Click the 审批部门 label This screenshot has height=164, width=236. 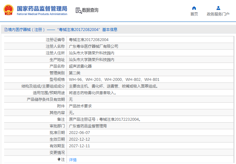pyautogui.click(x=57, y=126)
